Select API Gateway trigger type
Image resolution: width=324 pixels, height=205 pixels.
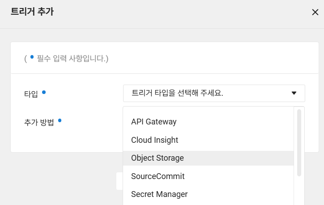tap(208, 122)
